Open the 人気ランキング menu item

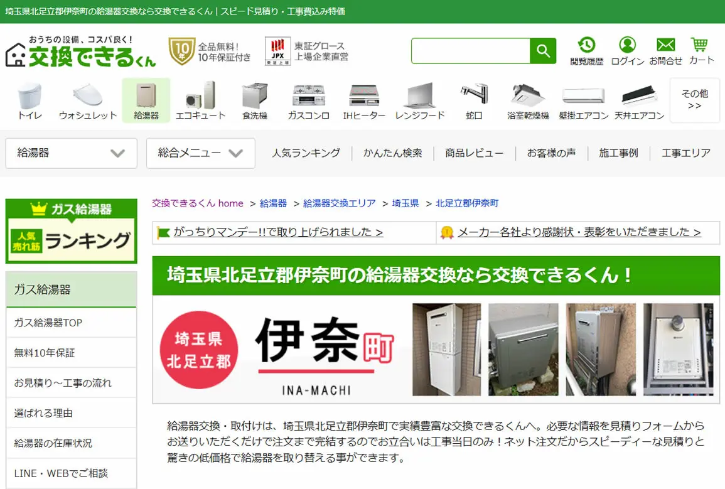(x=306, y=153)
